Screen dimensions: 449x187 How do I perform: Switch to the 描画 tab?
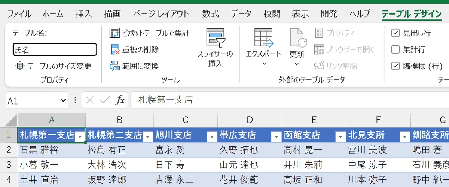112,14
